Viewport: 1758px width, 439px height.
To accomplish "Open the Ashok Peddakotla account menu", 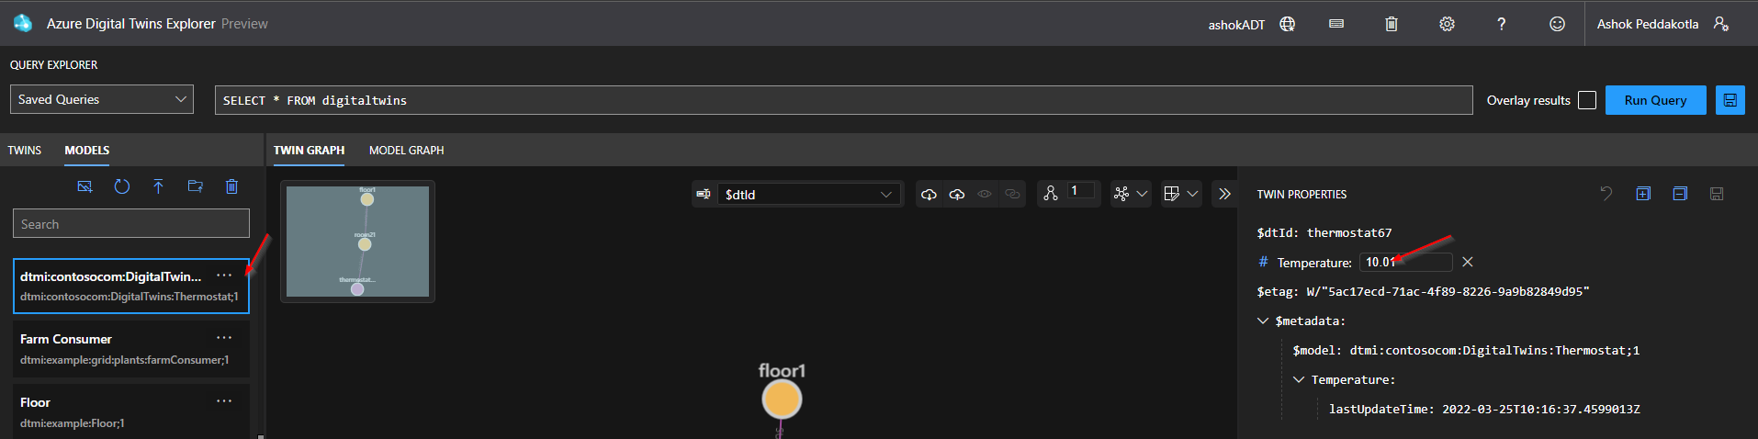I will pos(1663,24).
